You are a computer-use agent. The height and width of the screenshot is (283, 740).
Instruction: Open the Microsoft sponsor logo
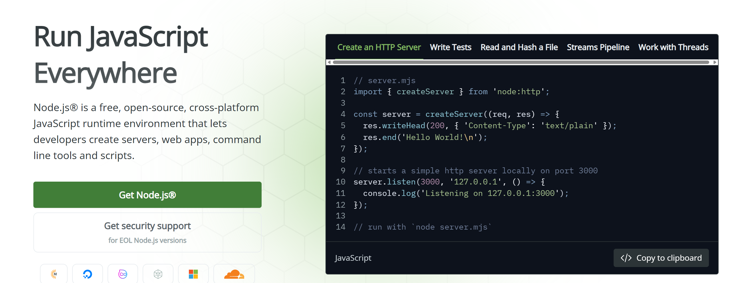(x=193, y=274)
